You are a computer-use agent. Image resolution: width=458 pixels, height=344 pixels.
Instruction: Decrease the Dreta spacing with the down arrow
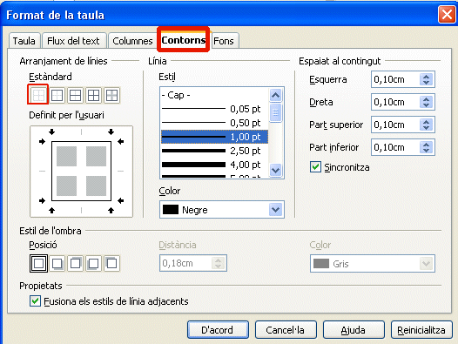[x=426, y=105]
